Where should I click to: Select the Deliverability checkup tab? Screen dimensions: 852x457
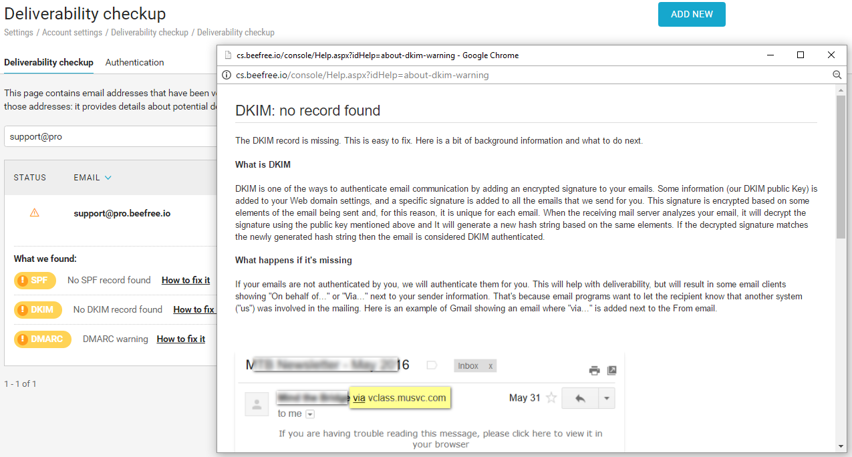(49, 62)
